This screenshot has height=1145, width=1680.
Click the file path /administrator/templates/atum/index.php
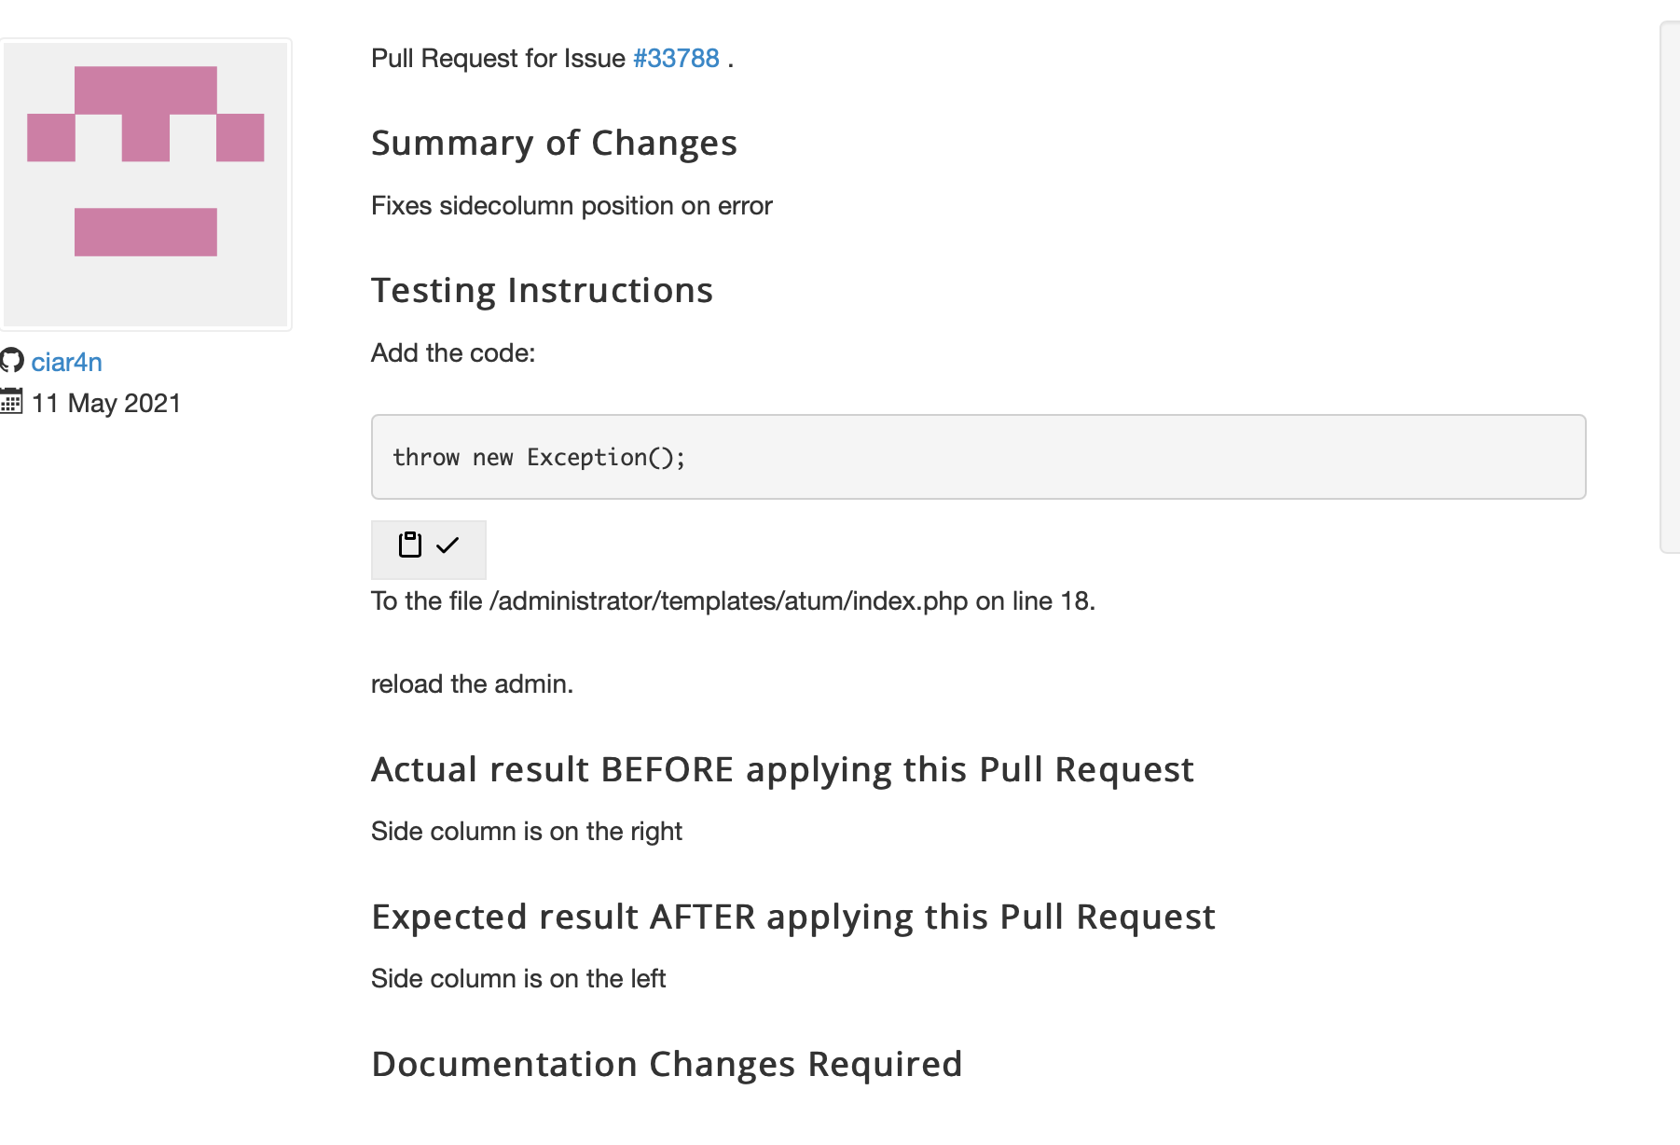(x=728, y=601)
